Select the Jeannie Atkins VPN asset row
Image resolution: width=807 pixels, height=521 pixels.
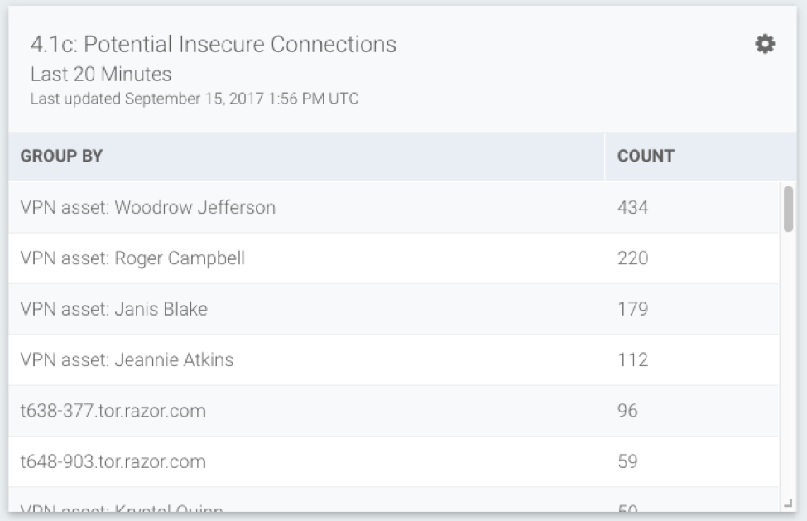point(127,360)
